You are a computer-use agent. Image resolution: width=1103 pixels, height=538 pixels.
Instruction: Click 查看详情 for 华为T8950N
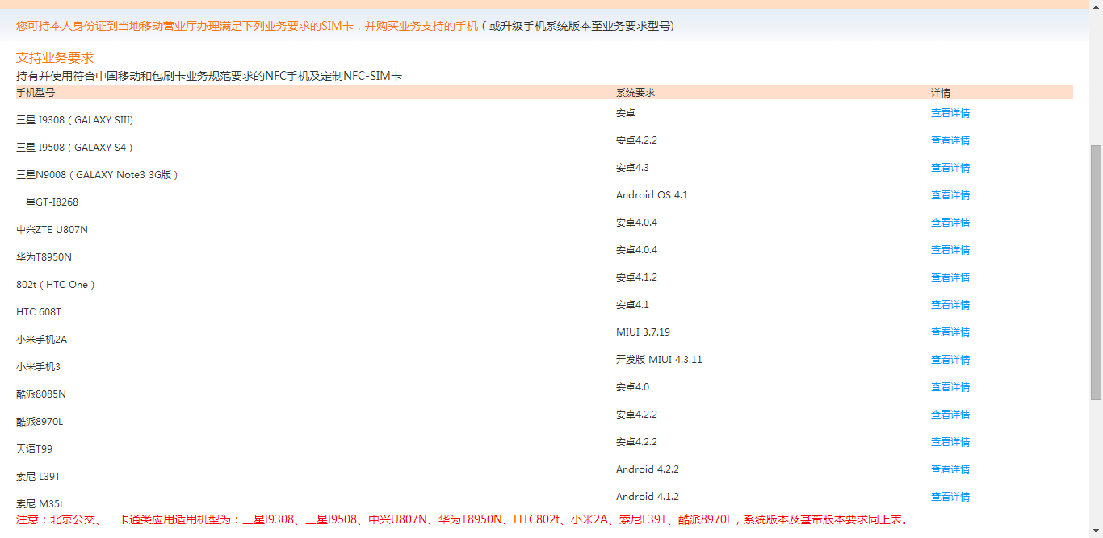[950, 250]
